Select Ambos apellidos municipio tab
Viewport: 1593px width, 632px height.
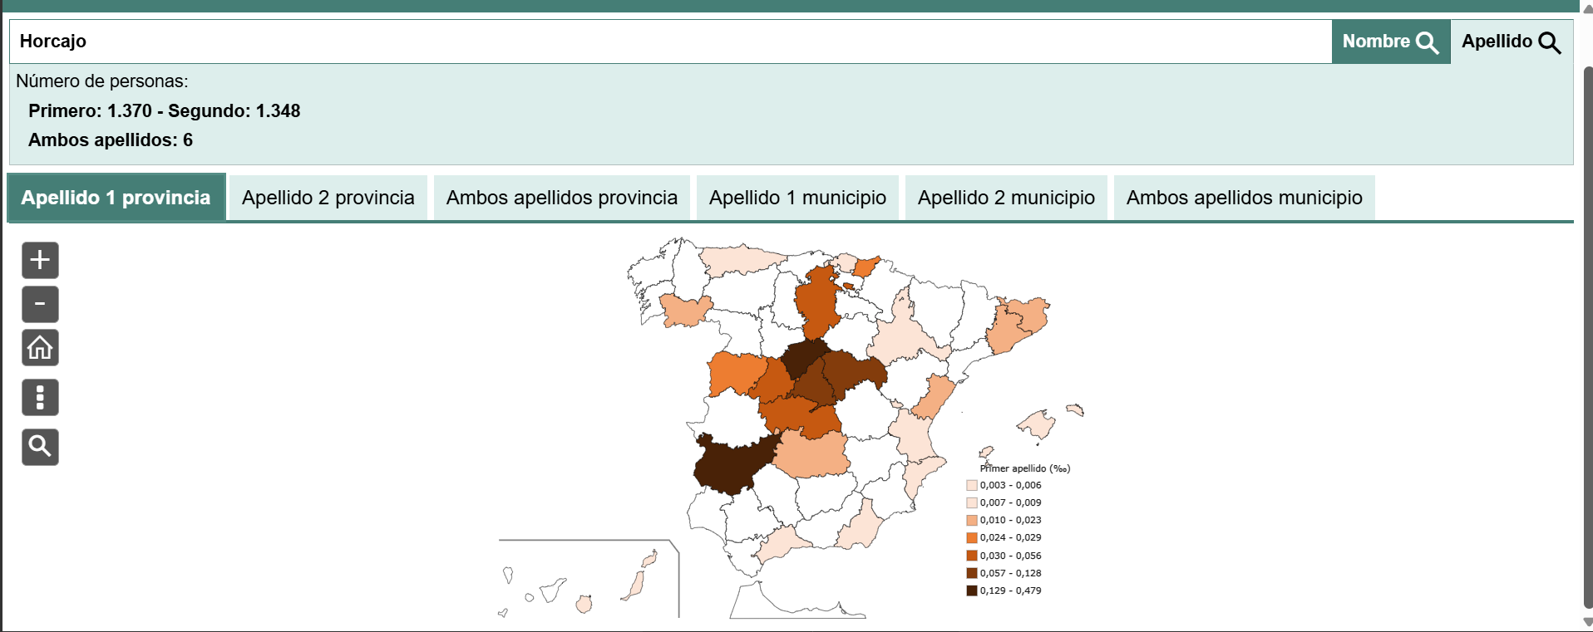coord(1244,198)
